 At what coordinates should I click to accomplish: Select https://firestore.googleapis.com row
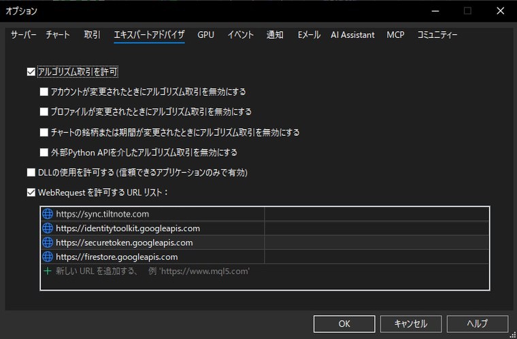pos(265,257)
